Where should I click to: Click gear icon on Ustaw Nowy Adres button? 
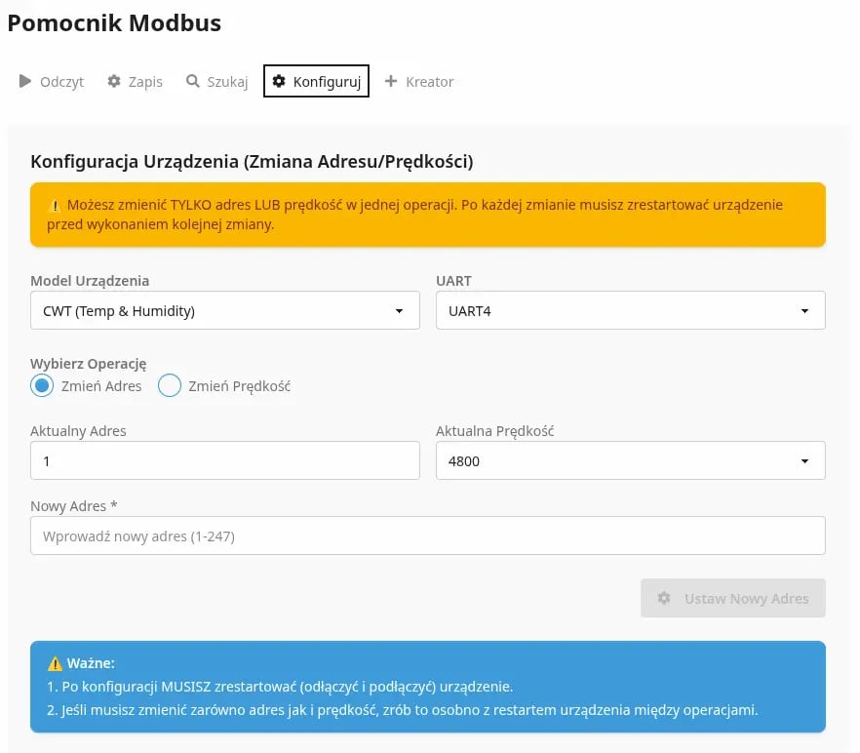point(664,598)
